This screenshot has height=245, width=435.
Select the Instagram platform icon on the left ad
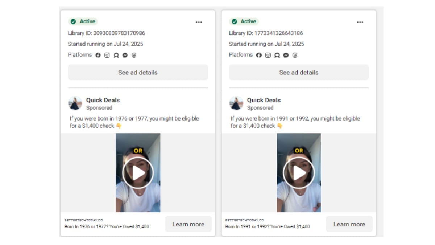107,55
